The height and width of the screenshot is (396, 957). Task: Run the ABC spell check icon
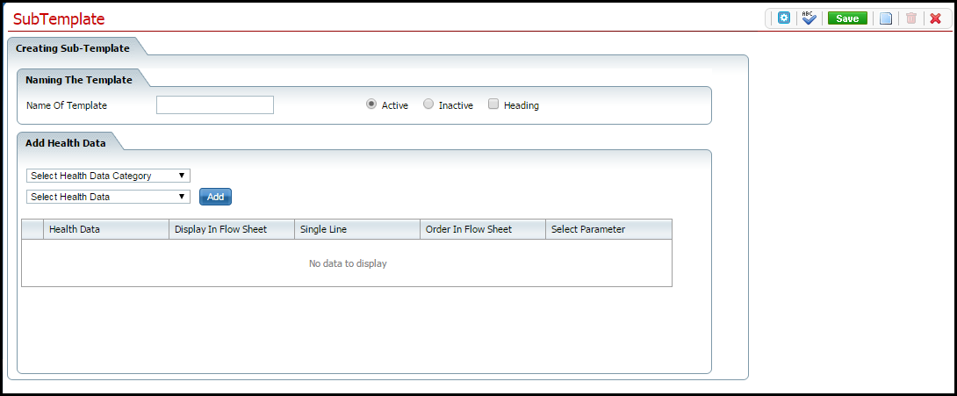pyautogui.click(x=809, y=18)
